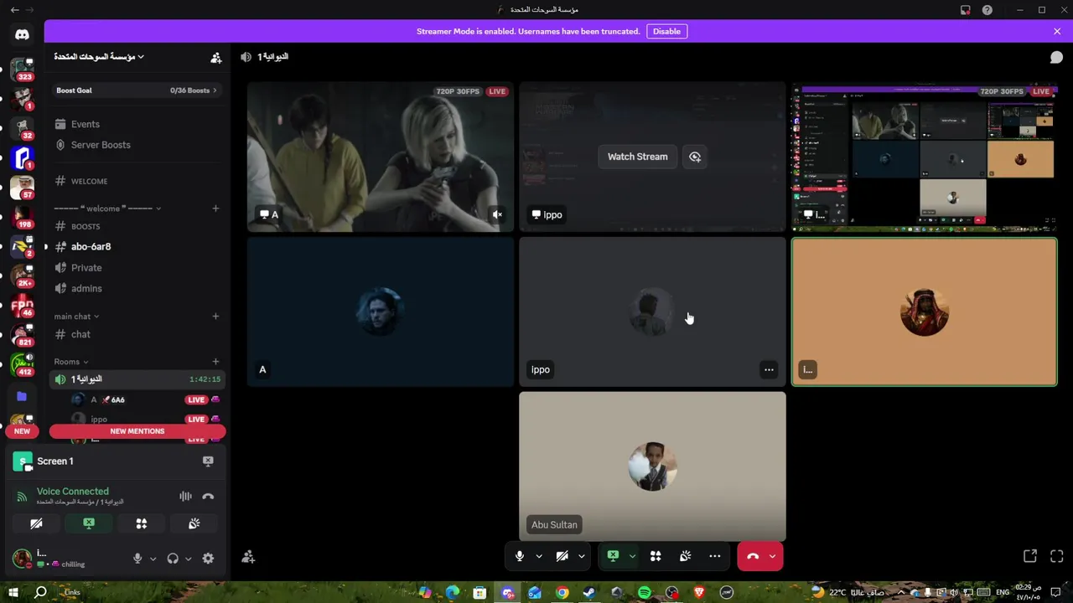Pop out the call window
This screenshot has height=603, width=1073.
click(1030, 556)
